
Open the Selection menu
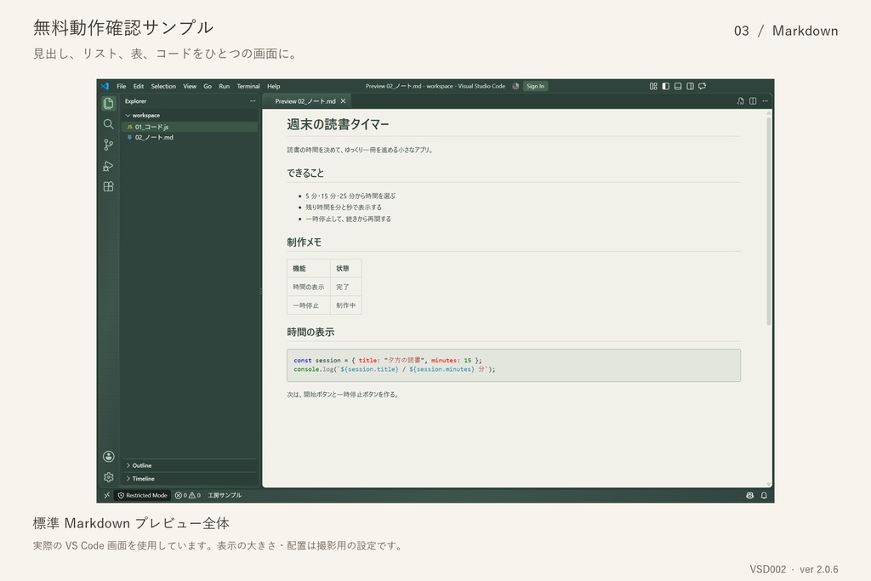[x=163, y=86]
